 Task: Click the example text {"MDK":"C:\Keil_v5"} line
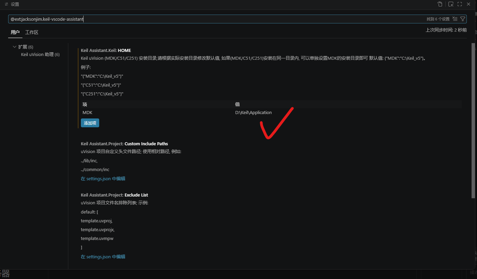102,76
